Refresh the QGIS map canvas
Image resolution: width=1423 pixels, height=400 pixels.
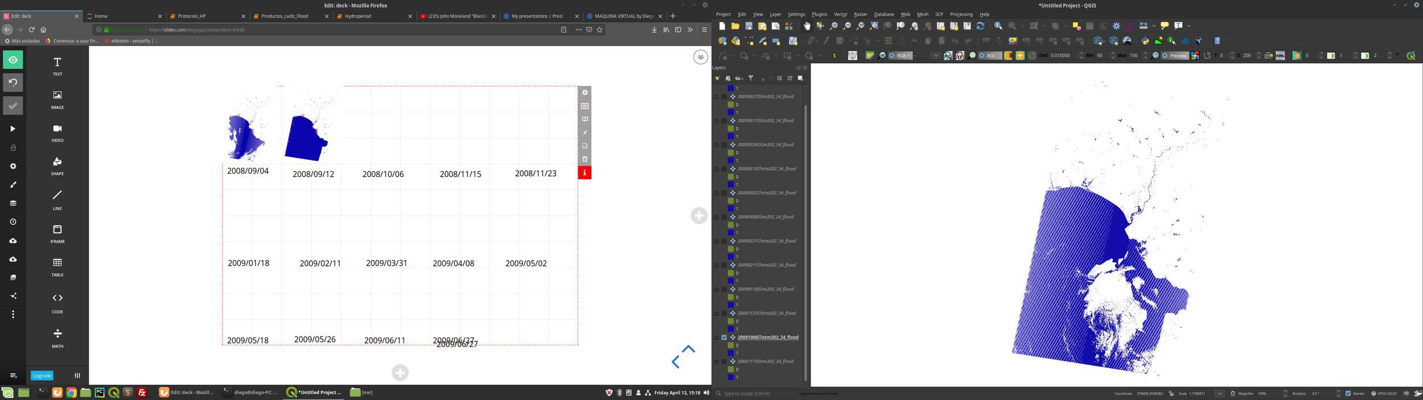pyautogui.click(x=980, y=26)
